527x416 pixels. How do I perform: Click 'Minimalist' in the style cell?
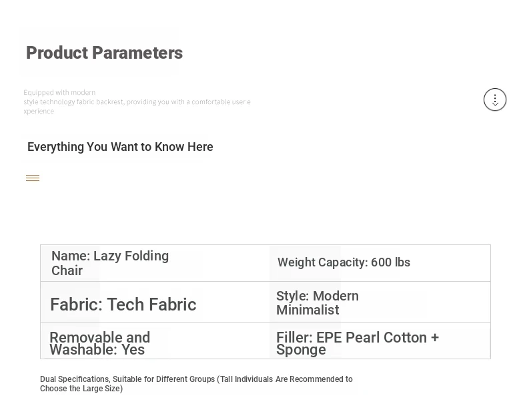308,310
